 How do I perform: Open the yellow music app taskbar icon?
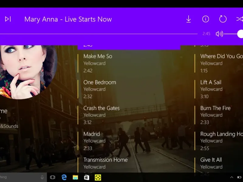[98, 177]
